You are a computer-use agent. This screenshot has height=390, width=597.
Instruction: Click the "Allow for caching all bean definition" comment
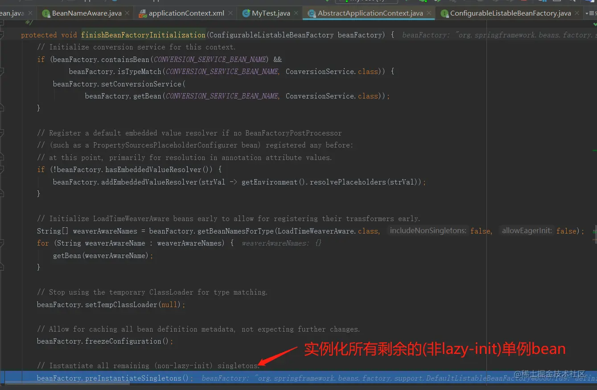coord(198,329)
